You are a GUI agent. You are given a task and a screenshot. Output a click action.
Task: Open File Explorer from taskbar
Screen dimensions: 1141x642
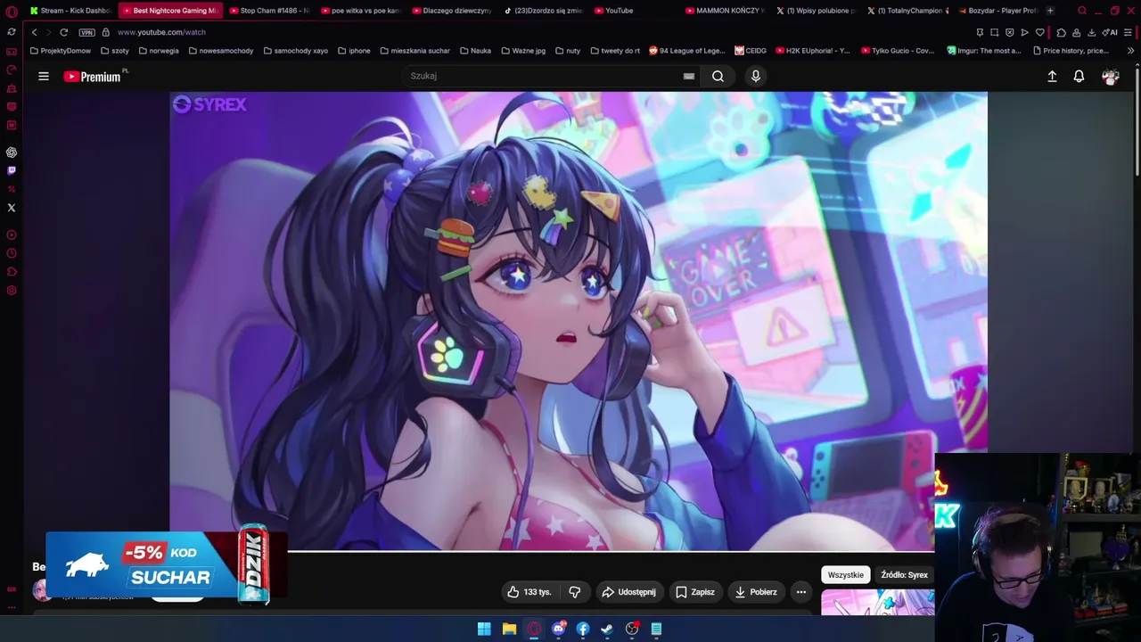click(x=509, y=629)
